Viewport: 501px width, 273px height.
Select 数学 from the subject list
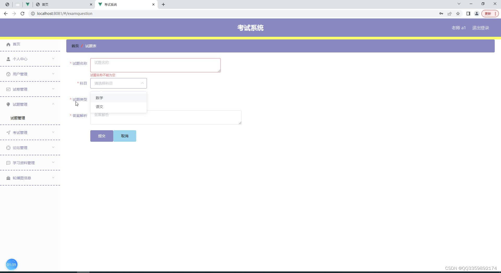point(118,98)
